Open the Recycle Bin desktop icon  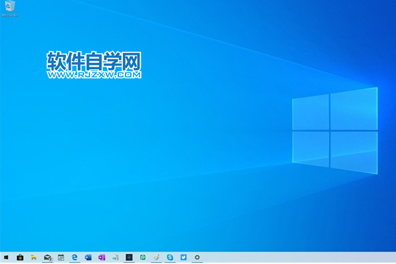pyautogui.click(x=10, y=8)
